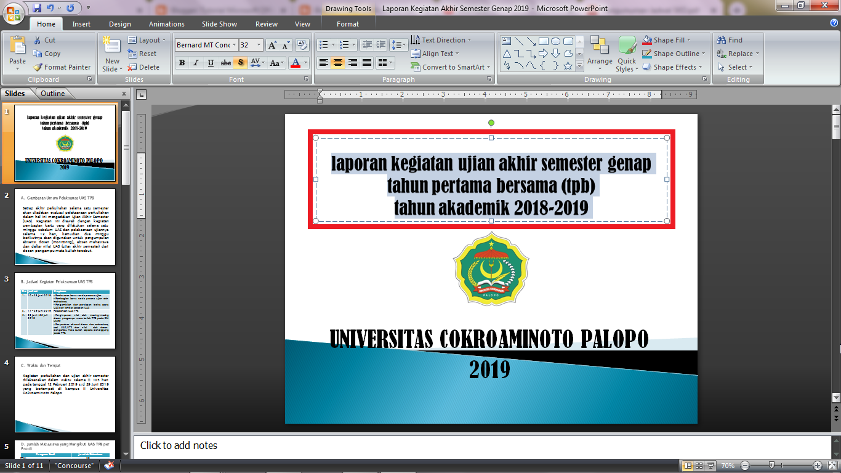Image resolution: width=841 pixels, height=473 pixels.
Task: Open the Outline tab in slides pane
Action: click(52, 93)
